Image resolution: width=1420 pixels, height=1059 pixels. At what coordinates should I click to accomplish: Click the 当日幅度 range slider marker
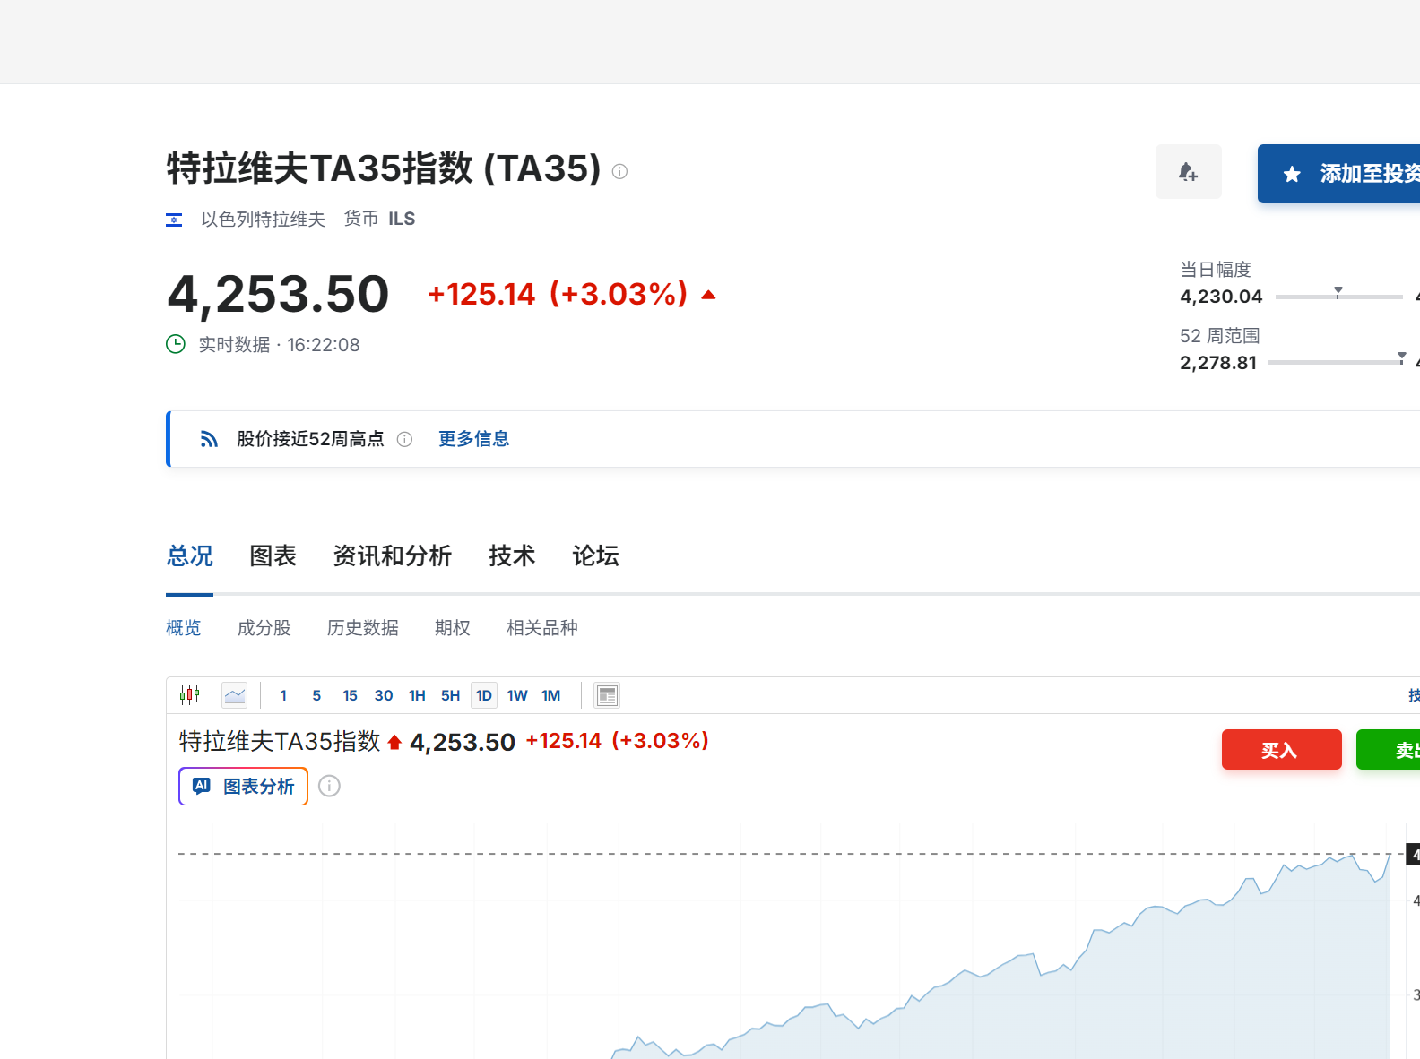click(1338, 293)
